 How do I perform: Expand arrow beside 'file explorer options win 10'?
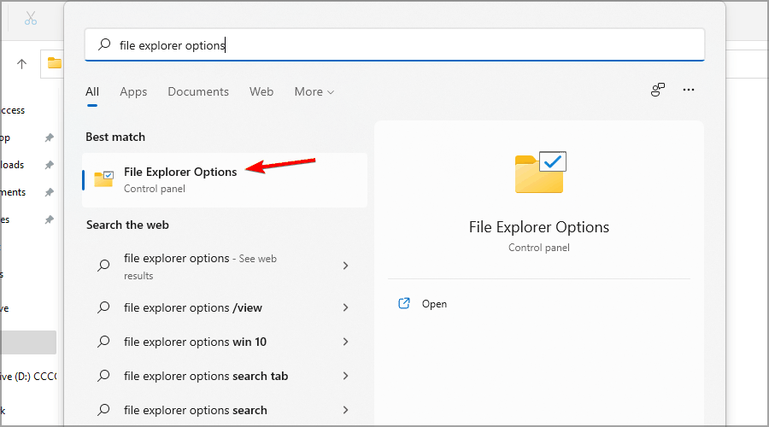pos(346,342)
